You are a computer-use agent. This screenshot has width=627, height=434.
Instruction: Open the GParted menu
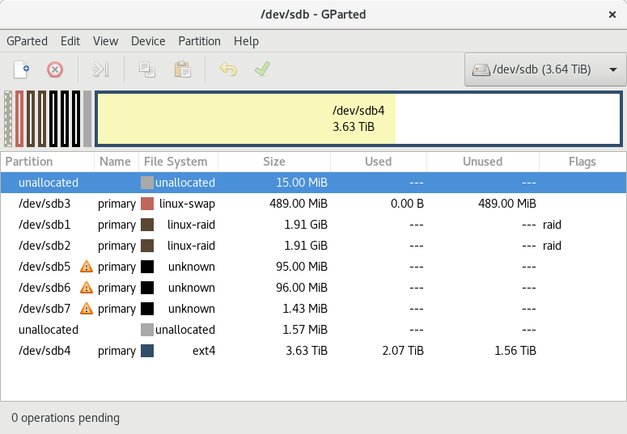click(27, 41)
